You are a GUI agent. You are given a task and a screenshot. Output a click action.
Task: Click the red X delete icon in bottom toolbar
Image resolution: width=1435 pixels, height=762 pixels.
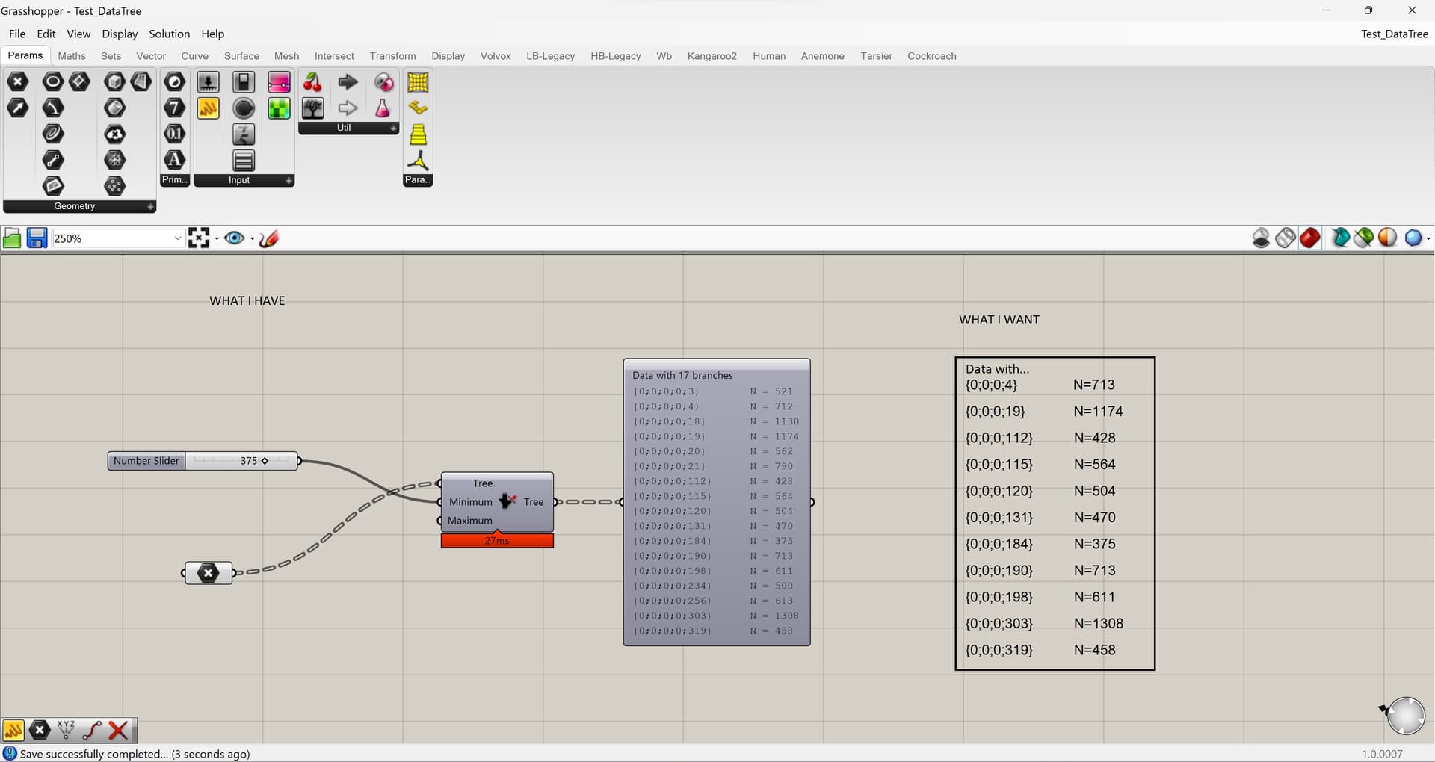click(x=118, y=731)
